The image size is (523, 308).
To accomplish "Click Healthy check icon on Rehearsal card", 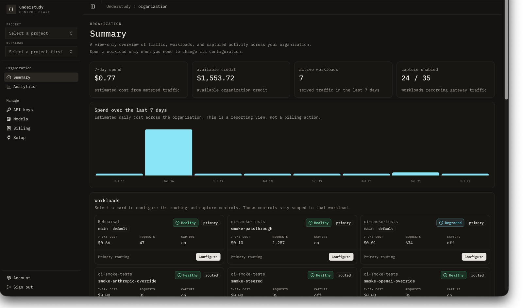I will 177,223.
